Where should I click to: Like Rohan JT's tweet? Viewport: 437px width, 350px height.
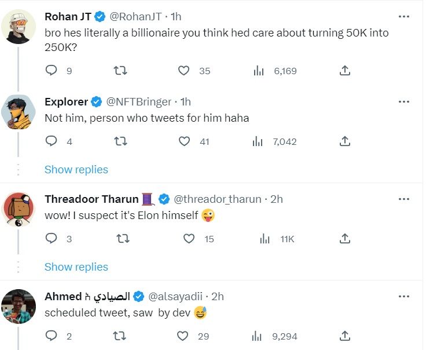tap(184, 71)
